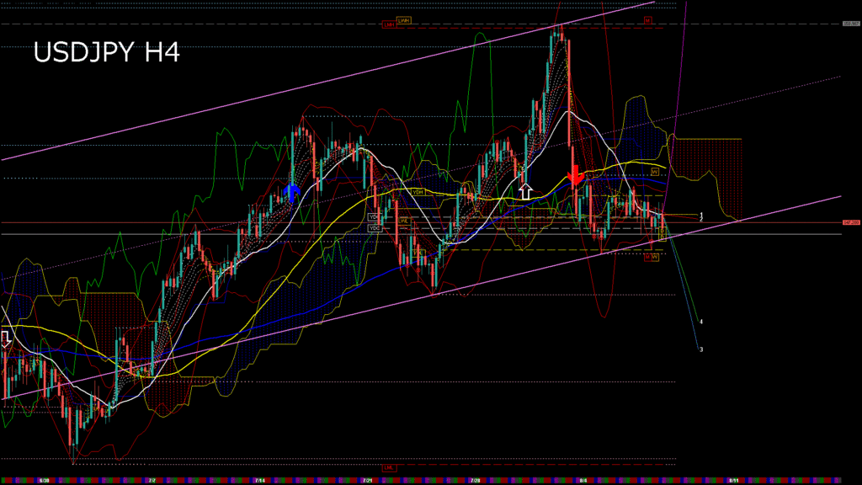The image size is (862, 485).
Task: Select the 8/4 date marker on timeline
Action: tap(583, 480)
